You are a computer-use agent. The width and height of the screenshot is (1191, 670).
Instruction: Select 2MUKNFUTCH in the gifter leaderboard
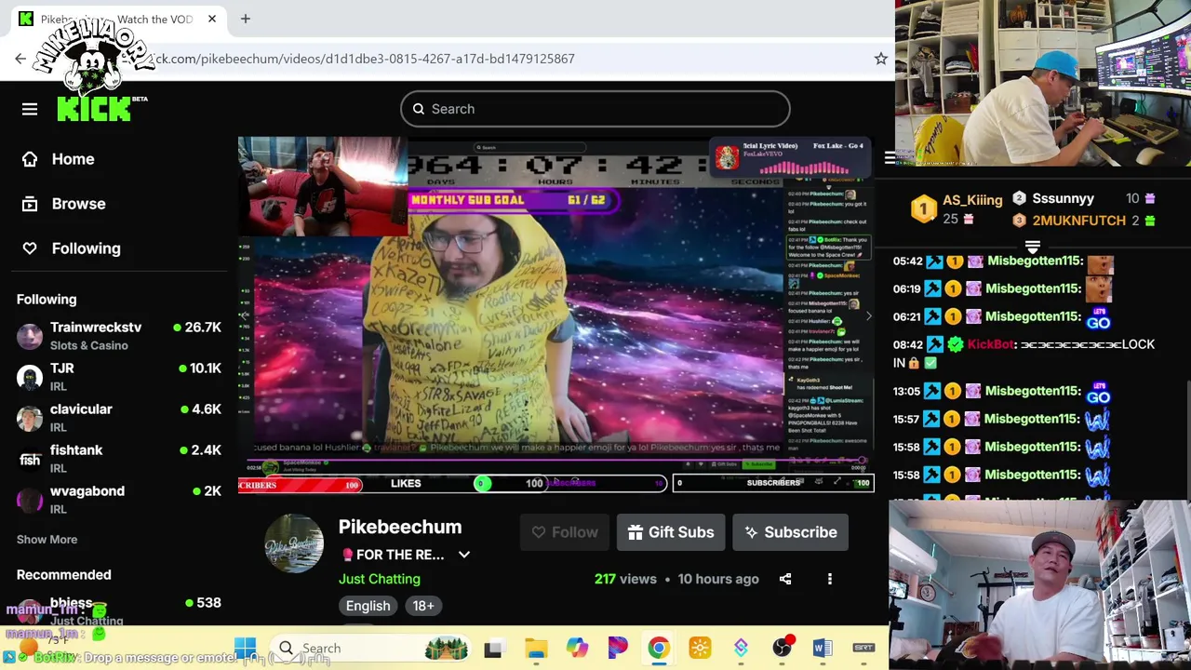tap(1078, 221)
